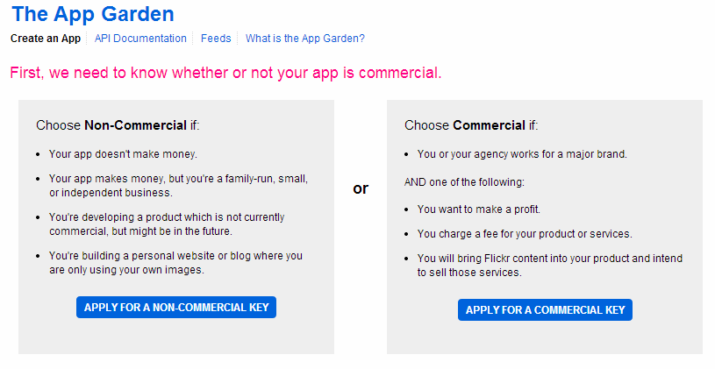Click the personal website or blog bullet
This screenshot has height=369, width=715.
pos(175,263)
